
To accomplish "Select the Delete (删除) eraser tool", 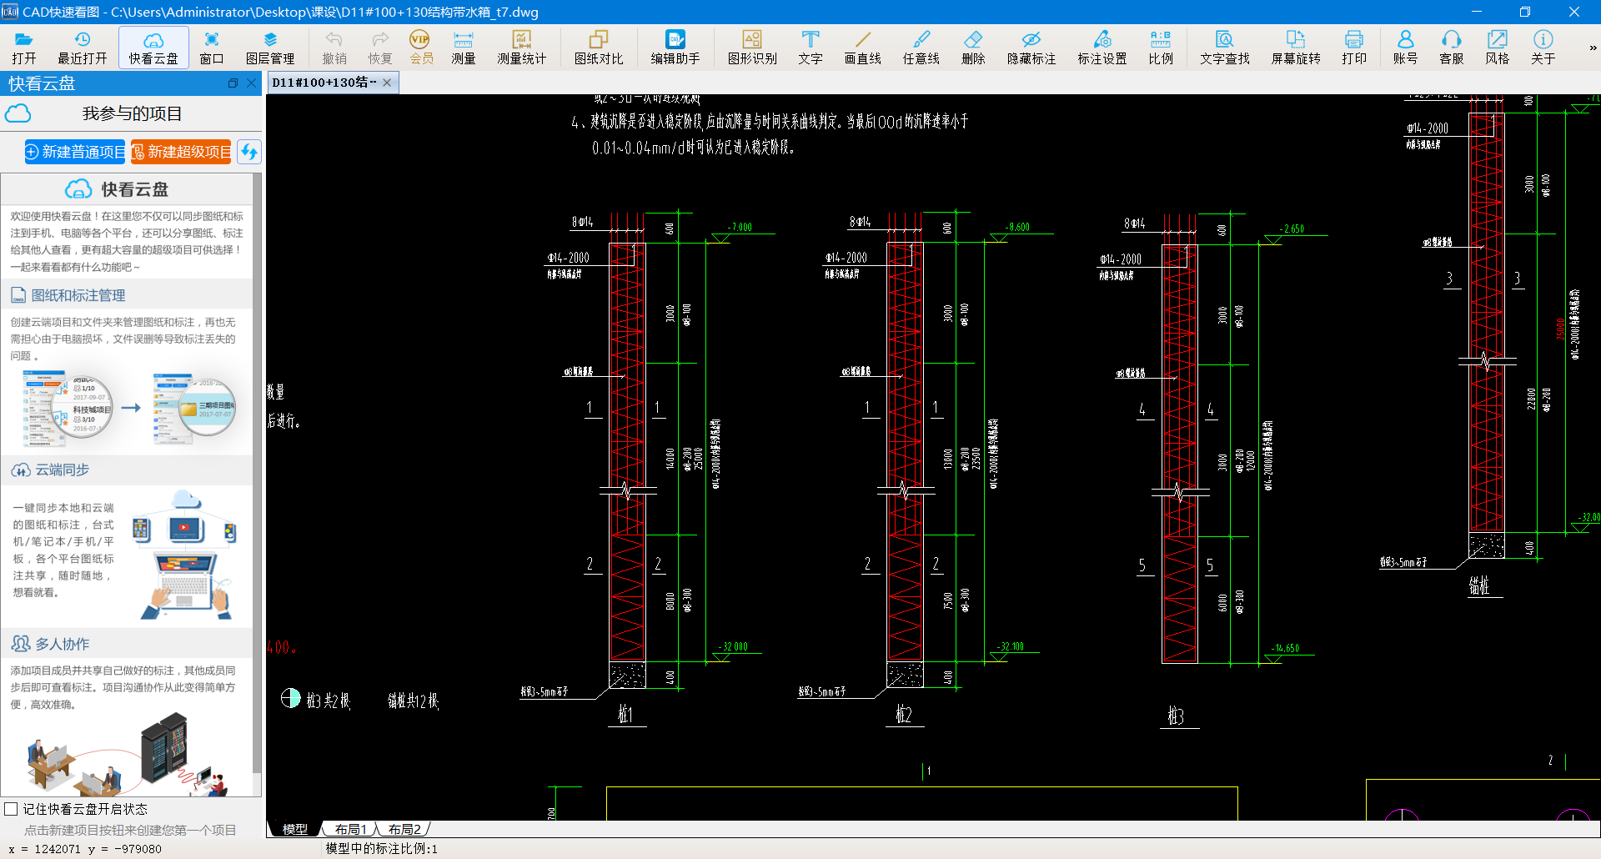I will pos(973,48).
